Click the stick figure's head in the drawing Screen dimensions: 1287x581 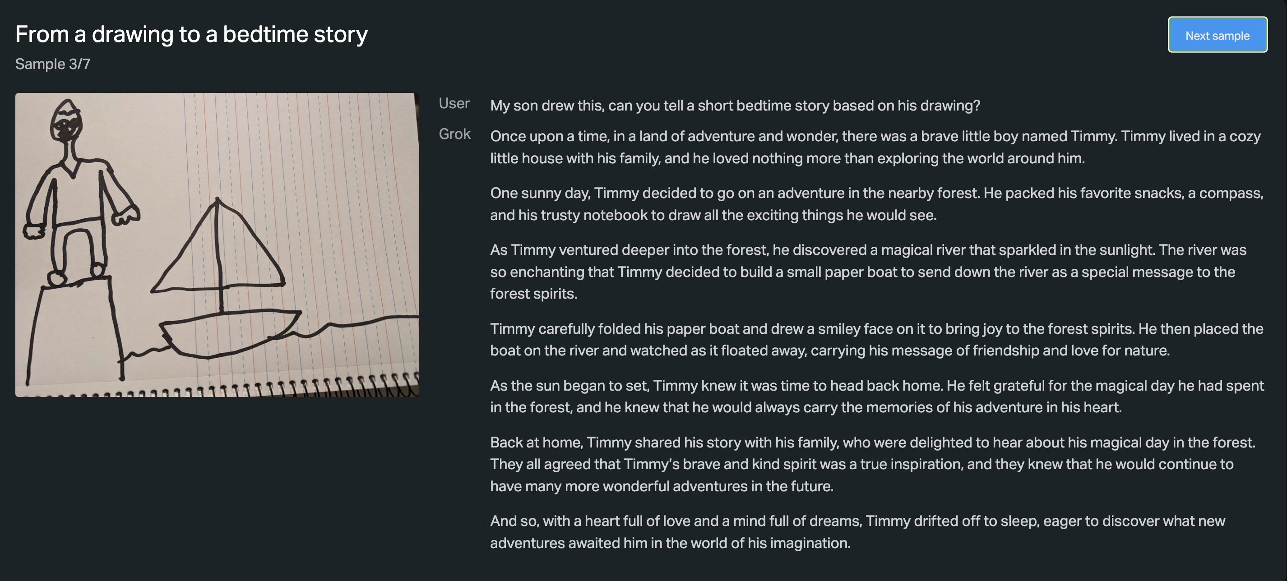[x=65, y=121]
